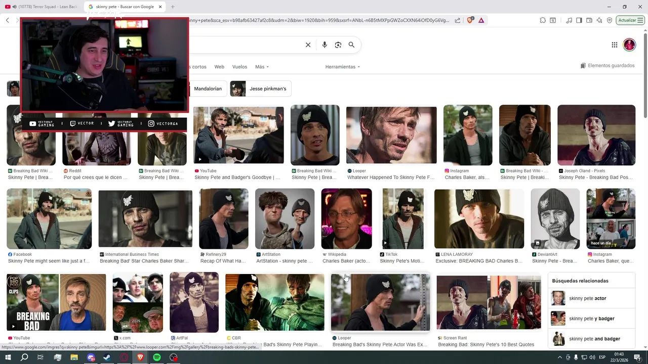Open the Web search filter
The image size is (648, 364).
point(219,67)
